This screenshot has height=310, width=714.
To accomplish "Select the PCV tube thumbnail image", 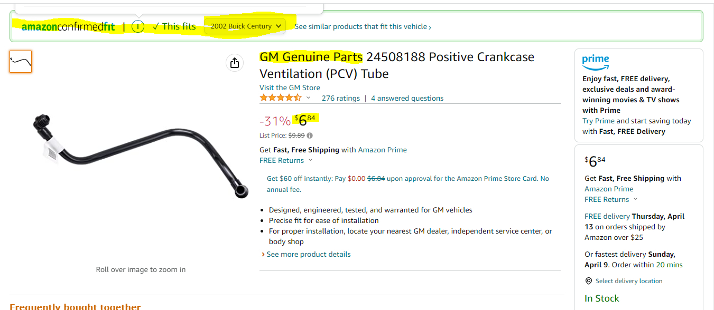I will coord(21,62).
